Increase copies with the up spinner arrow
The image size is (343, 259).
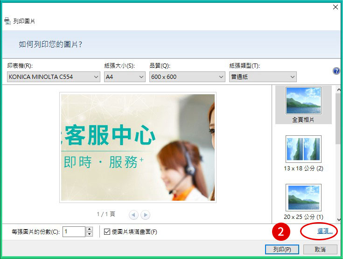(89, 229)
